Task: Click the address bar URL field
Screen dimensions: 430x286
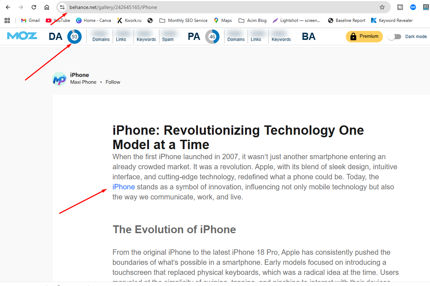Action: pyautogui.click(x=216, y=7)
